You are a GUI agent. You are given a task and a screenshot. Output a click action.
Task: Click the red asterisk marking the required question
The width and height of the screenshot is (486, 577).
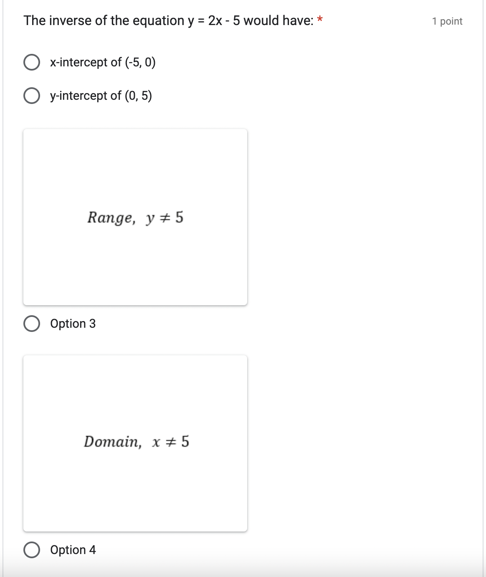click(x=319, y=18)
